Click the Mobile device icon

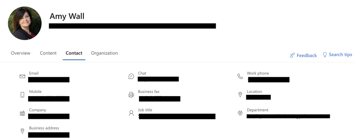click(x=22, y=95)
